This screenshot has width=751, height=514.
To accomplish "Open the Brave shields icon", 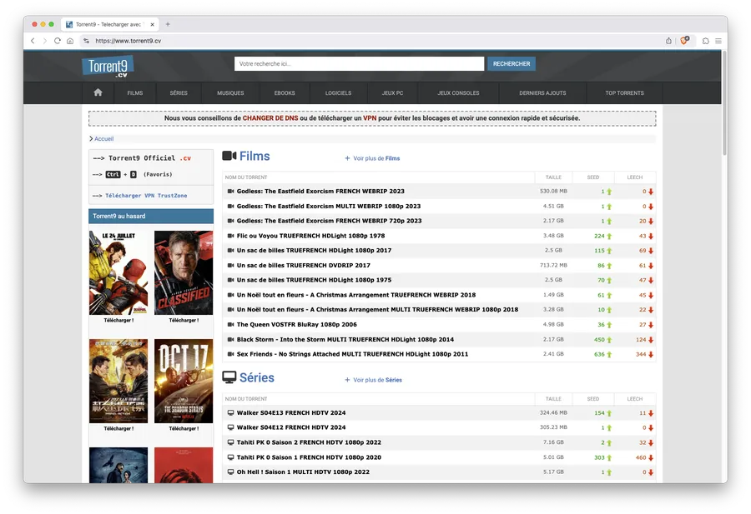I will (x=684, y=40).
